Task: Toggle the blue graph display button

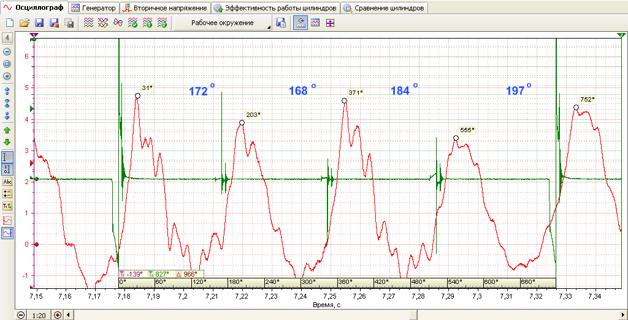Action: tap(7, 233)
